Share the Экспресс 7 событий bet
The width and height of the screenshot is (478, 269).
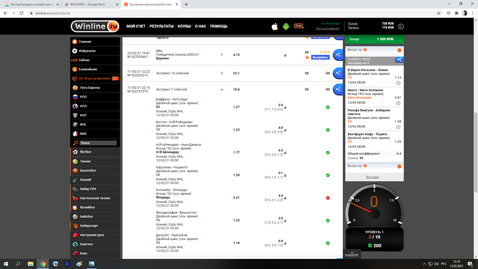coord(338,89)
